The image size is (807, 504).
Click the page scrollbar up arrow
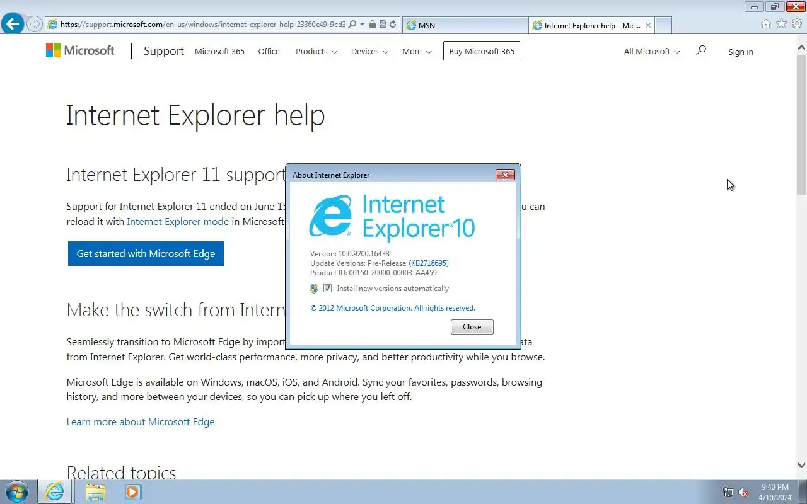(x=801, y=47)
